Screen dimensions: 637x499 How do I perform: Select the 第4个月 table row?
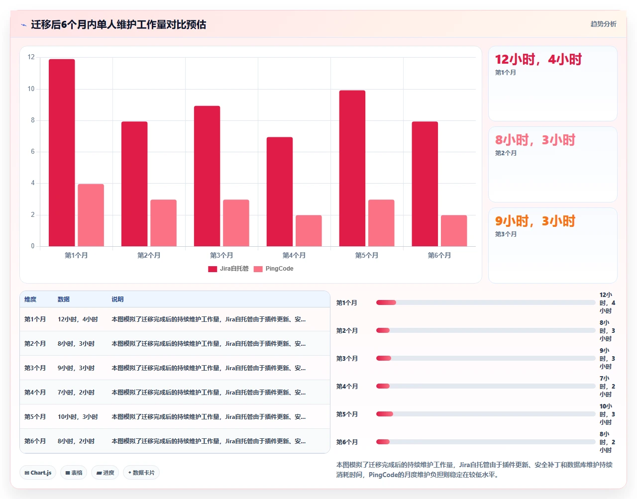pyautogui.click(x=175, y=392)
